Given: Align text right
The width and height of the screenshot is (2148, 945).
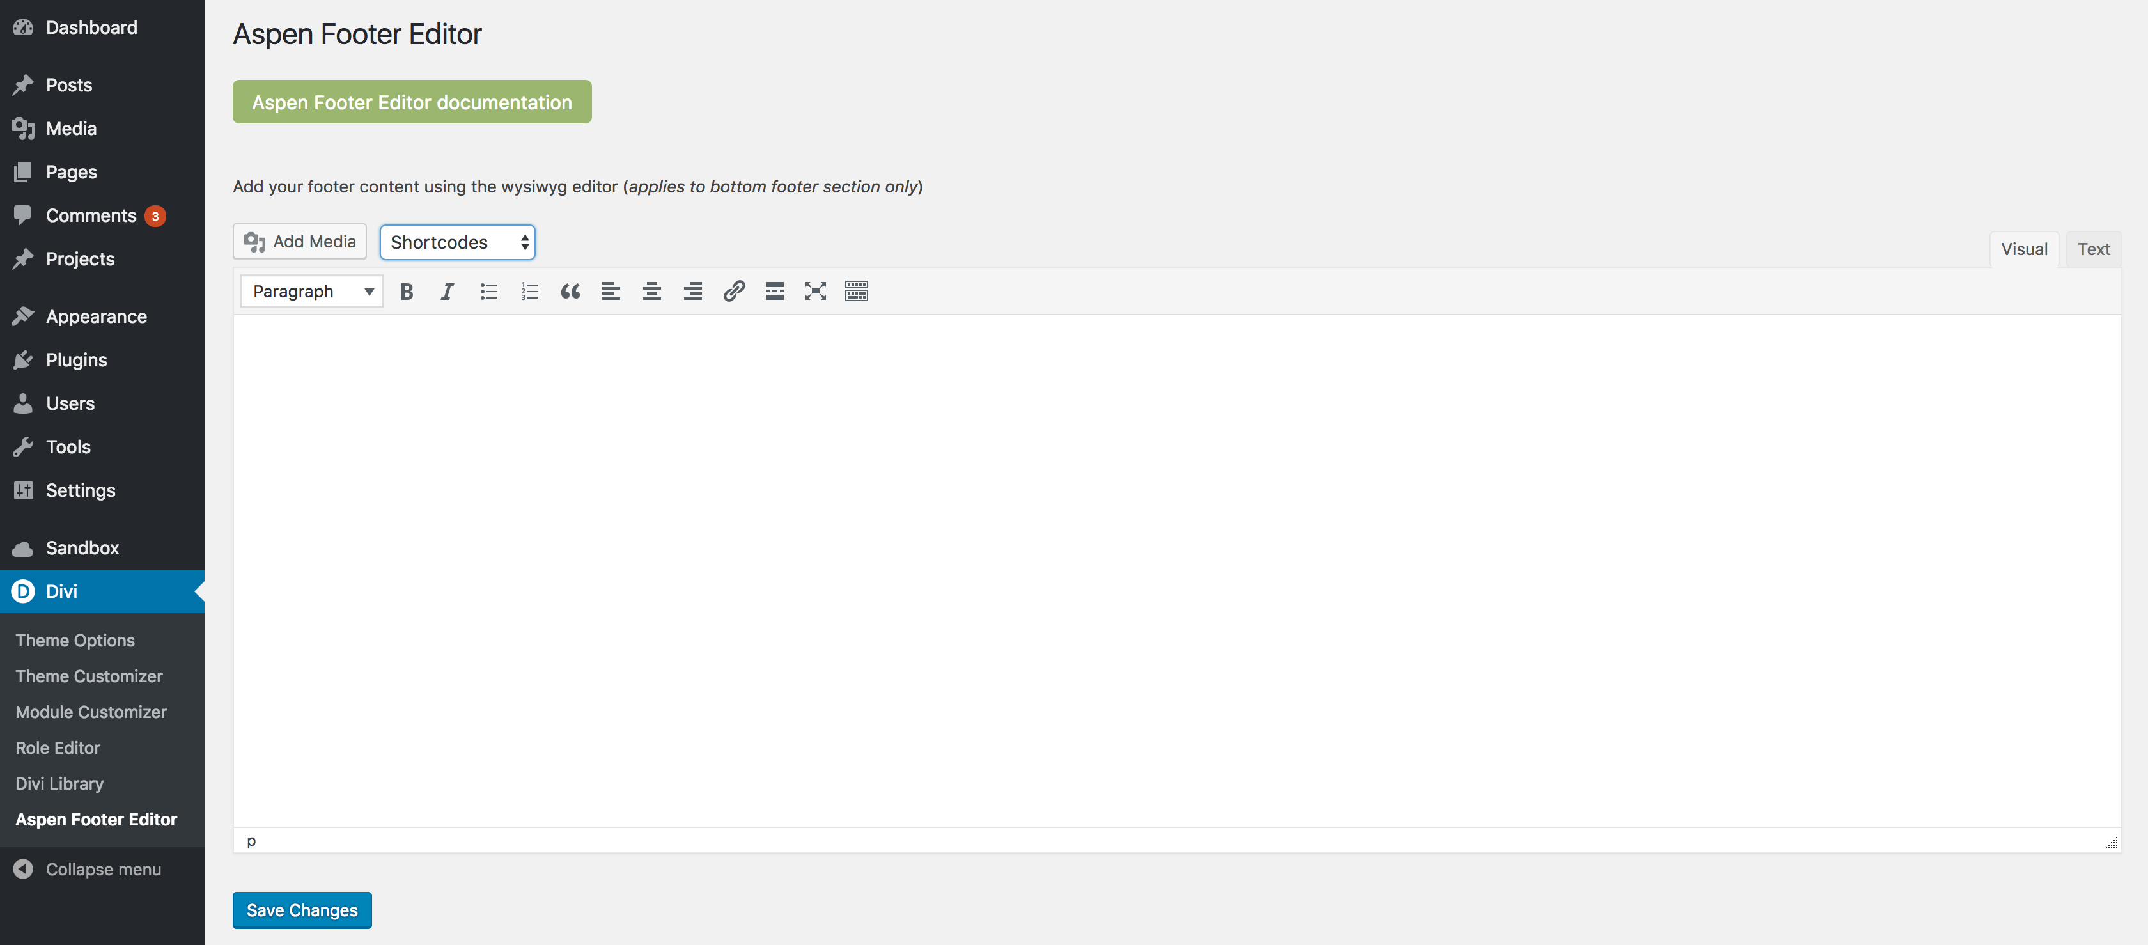Looking at the screenshot, I should point(693,291).
